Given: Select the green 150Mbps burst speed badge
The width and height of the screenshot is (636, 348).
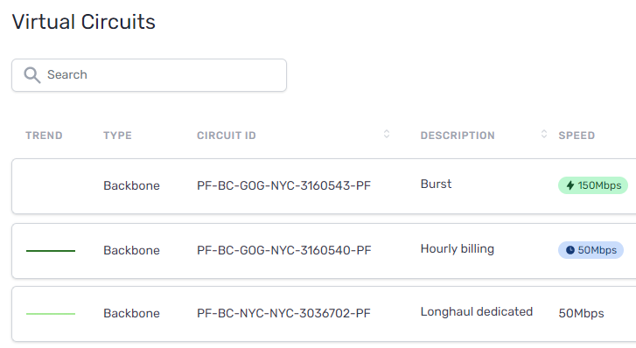Looking at the screenshot, I should (593, 185).
